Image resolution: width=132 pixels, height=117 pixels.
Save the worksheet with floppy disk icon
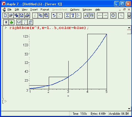[22, 15]
